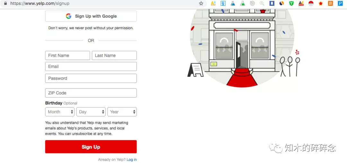Open the blue flask extension
The width and height of the screenshot is (347, 163).
click(x=233, y=3)
